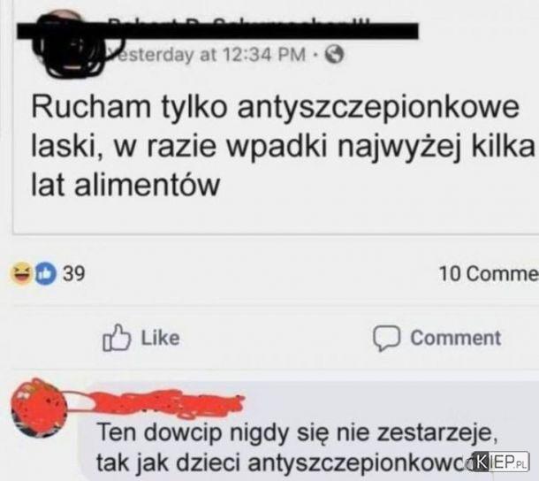Click the laughing Haha reaction emoji
This screenshot has width=539, height=481.
click(21, 273)
